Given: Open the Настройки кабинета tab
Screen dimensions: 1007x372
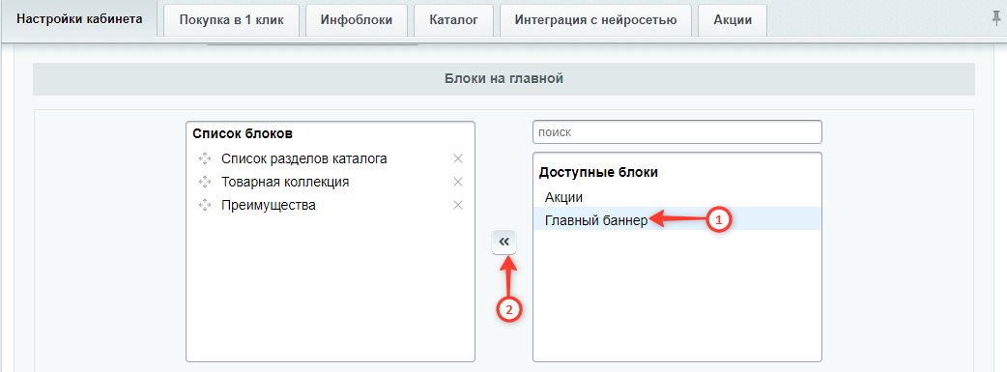Looking at the screenshot, I should tap(79, 18).
